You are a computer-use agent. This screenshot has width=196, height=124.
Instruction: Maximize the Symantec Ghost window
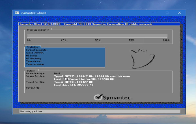pos(167,13)
